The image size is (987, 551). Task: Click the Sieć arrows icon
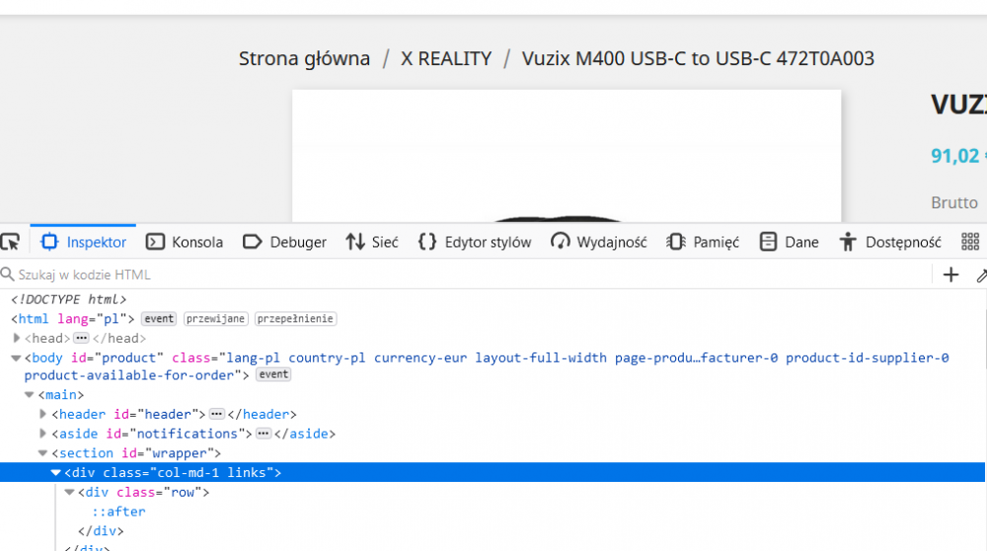[x=355, y=242]
